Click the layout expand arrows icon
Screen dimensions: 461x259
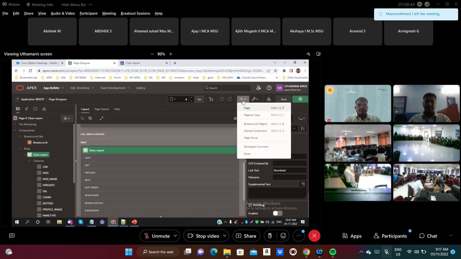pyautogui.click(x=101, y=118)
